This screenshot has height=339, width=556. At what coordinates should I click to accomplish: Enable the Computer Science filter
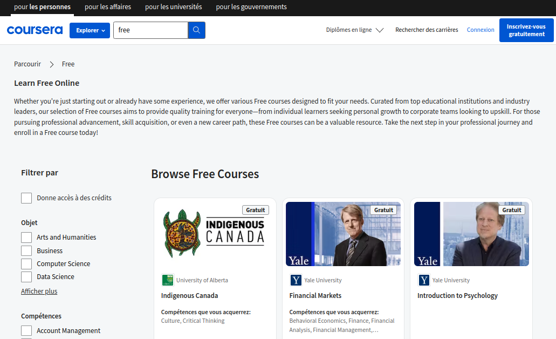pyautogui.click(x=26, y=264)
